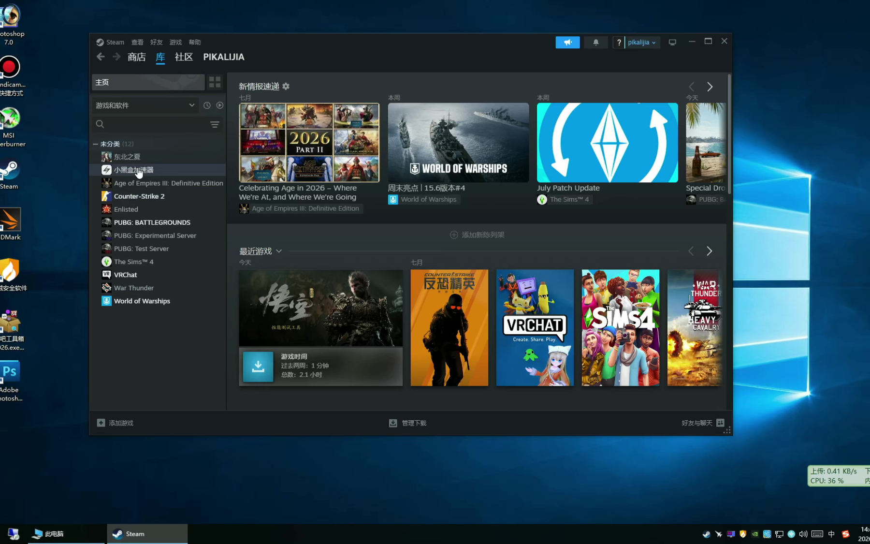Click the plus icon to add shelf
870x544 pixels.
click(x=454, y=235)
